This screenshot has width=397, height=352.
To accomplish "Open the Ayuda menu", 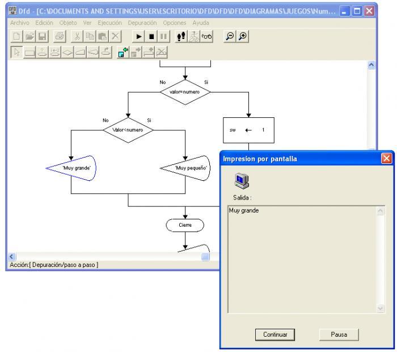I will click(x=201, y=23).
